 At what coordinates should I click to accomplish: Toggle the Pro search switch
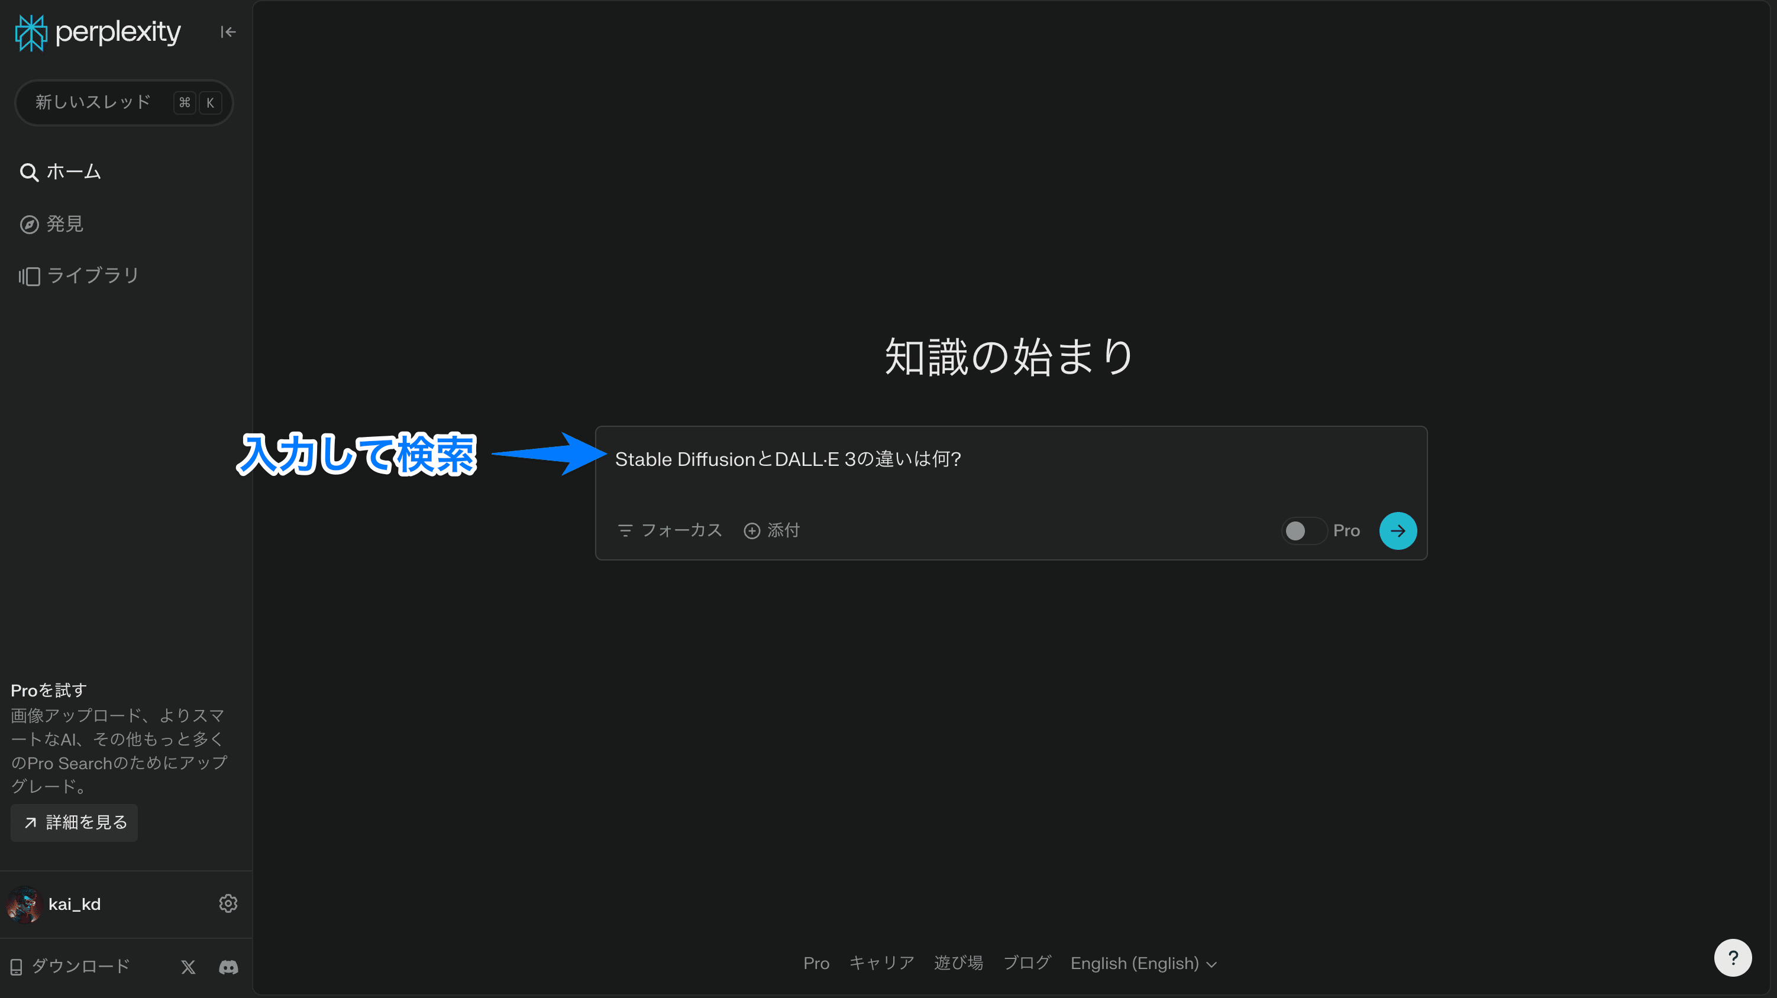tap(1303, 530)
